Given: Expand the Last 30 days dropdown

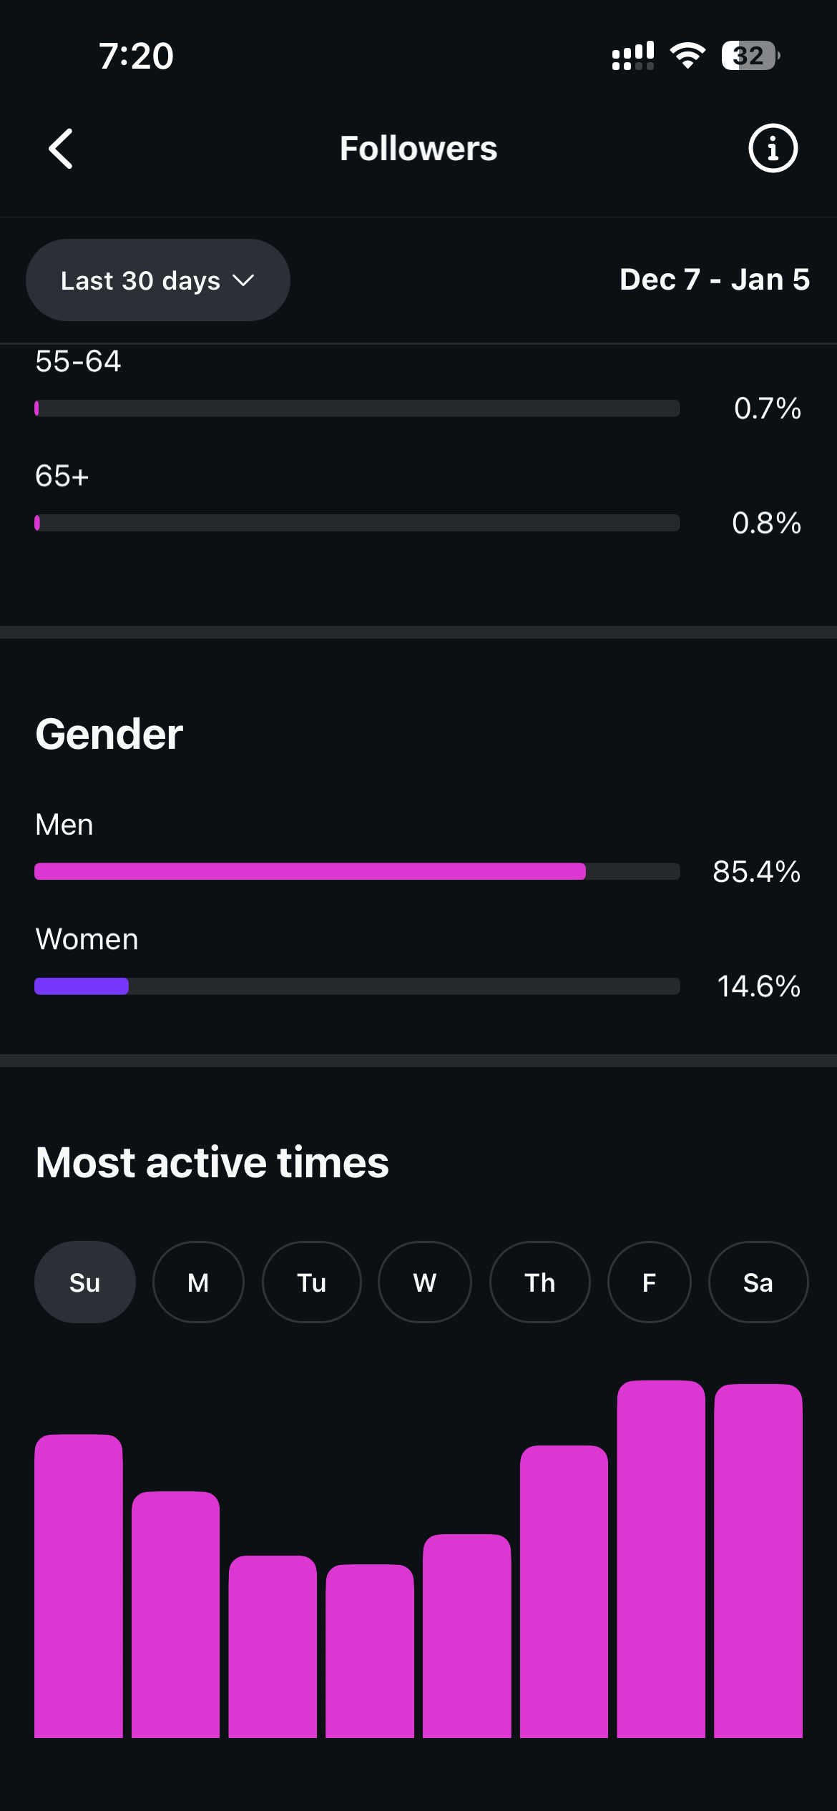Looking at the screenshot, I should click(x=157, y=280).
